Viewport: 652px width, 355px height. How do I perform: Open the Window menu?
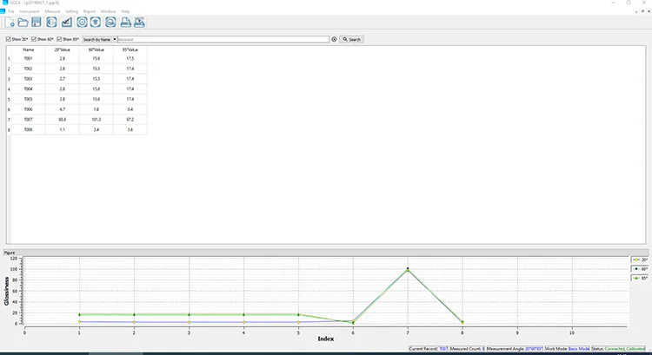click(x=108, y=11)
